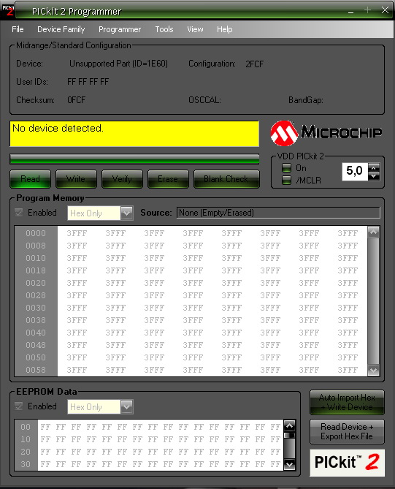
Task: Toggle EEPROM Data Enabled checkbox
Action: [19, 406]
